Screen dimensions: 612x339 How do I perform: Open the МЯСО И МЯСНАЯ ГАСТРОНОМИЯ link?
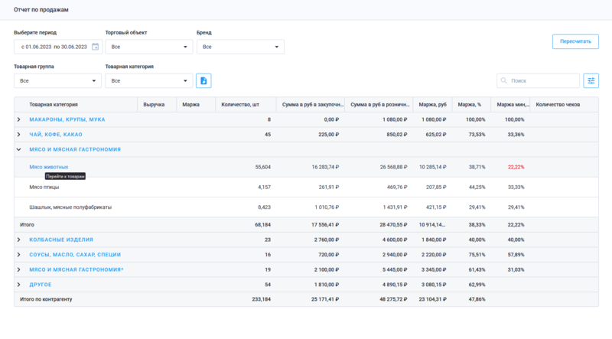coord(75,149)
